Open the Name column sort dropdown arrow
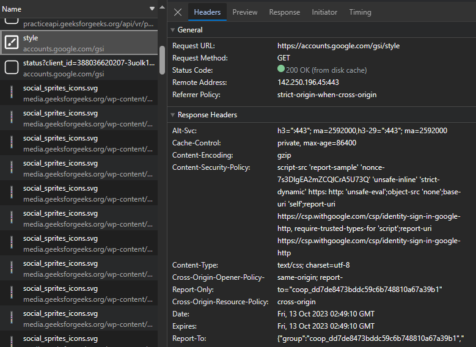This screenshot has width=476, height=347. pos(152,9)
